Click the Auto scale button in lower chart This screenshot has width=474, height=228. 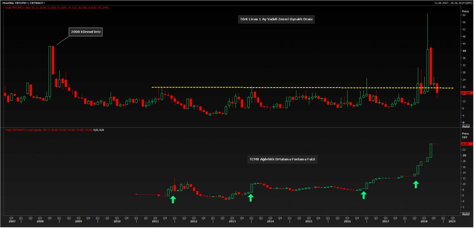(x=465, y=213)
